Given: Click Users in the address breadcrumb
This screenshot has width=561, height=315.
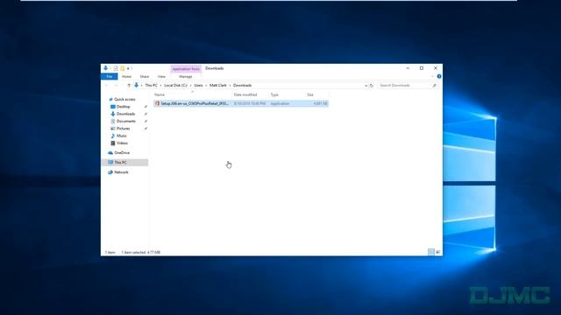Looking at the screenshot, I should click(199, 86).
